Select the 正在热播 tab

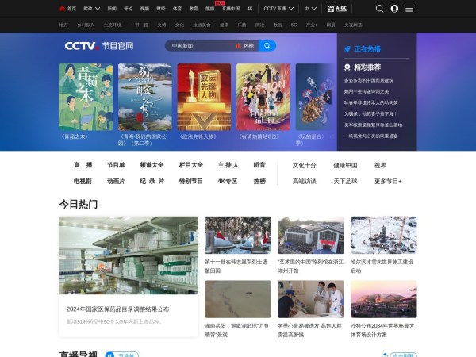coord(366,49)
